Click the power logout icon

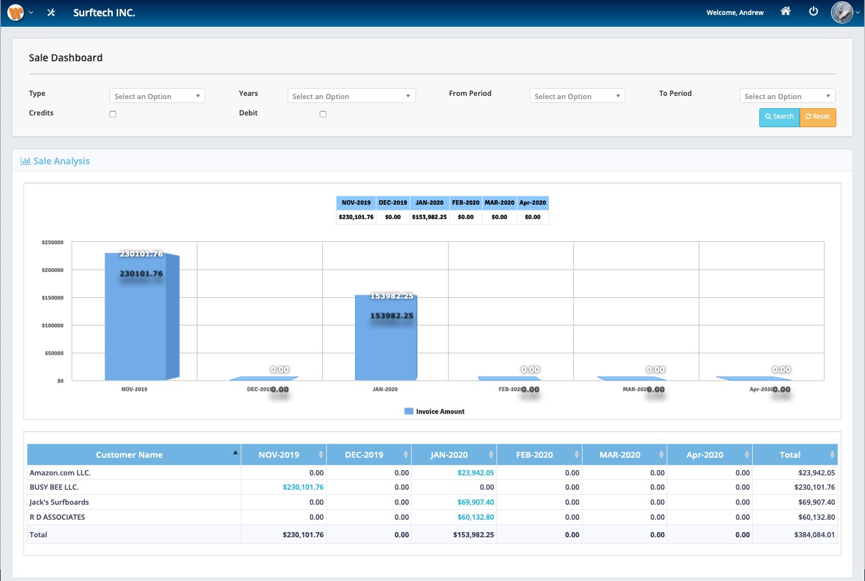point(813,12)
